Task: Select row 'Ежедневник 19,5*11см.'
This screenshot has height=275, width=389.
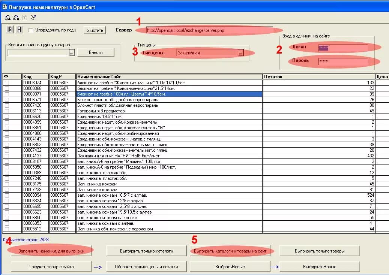Action: [x=170, y=117]
